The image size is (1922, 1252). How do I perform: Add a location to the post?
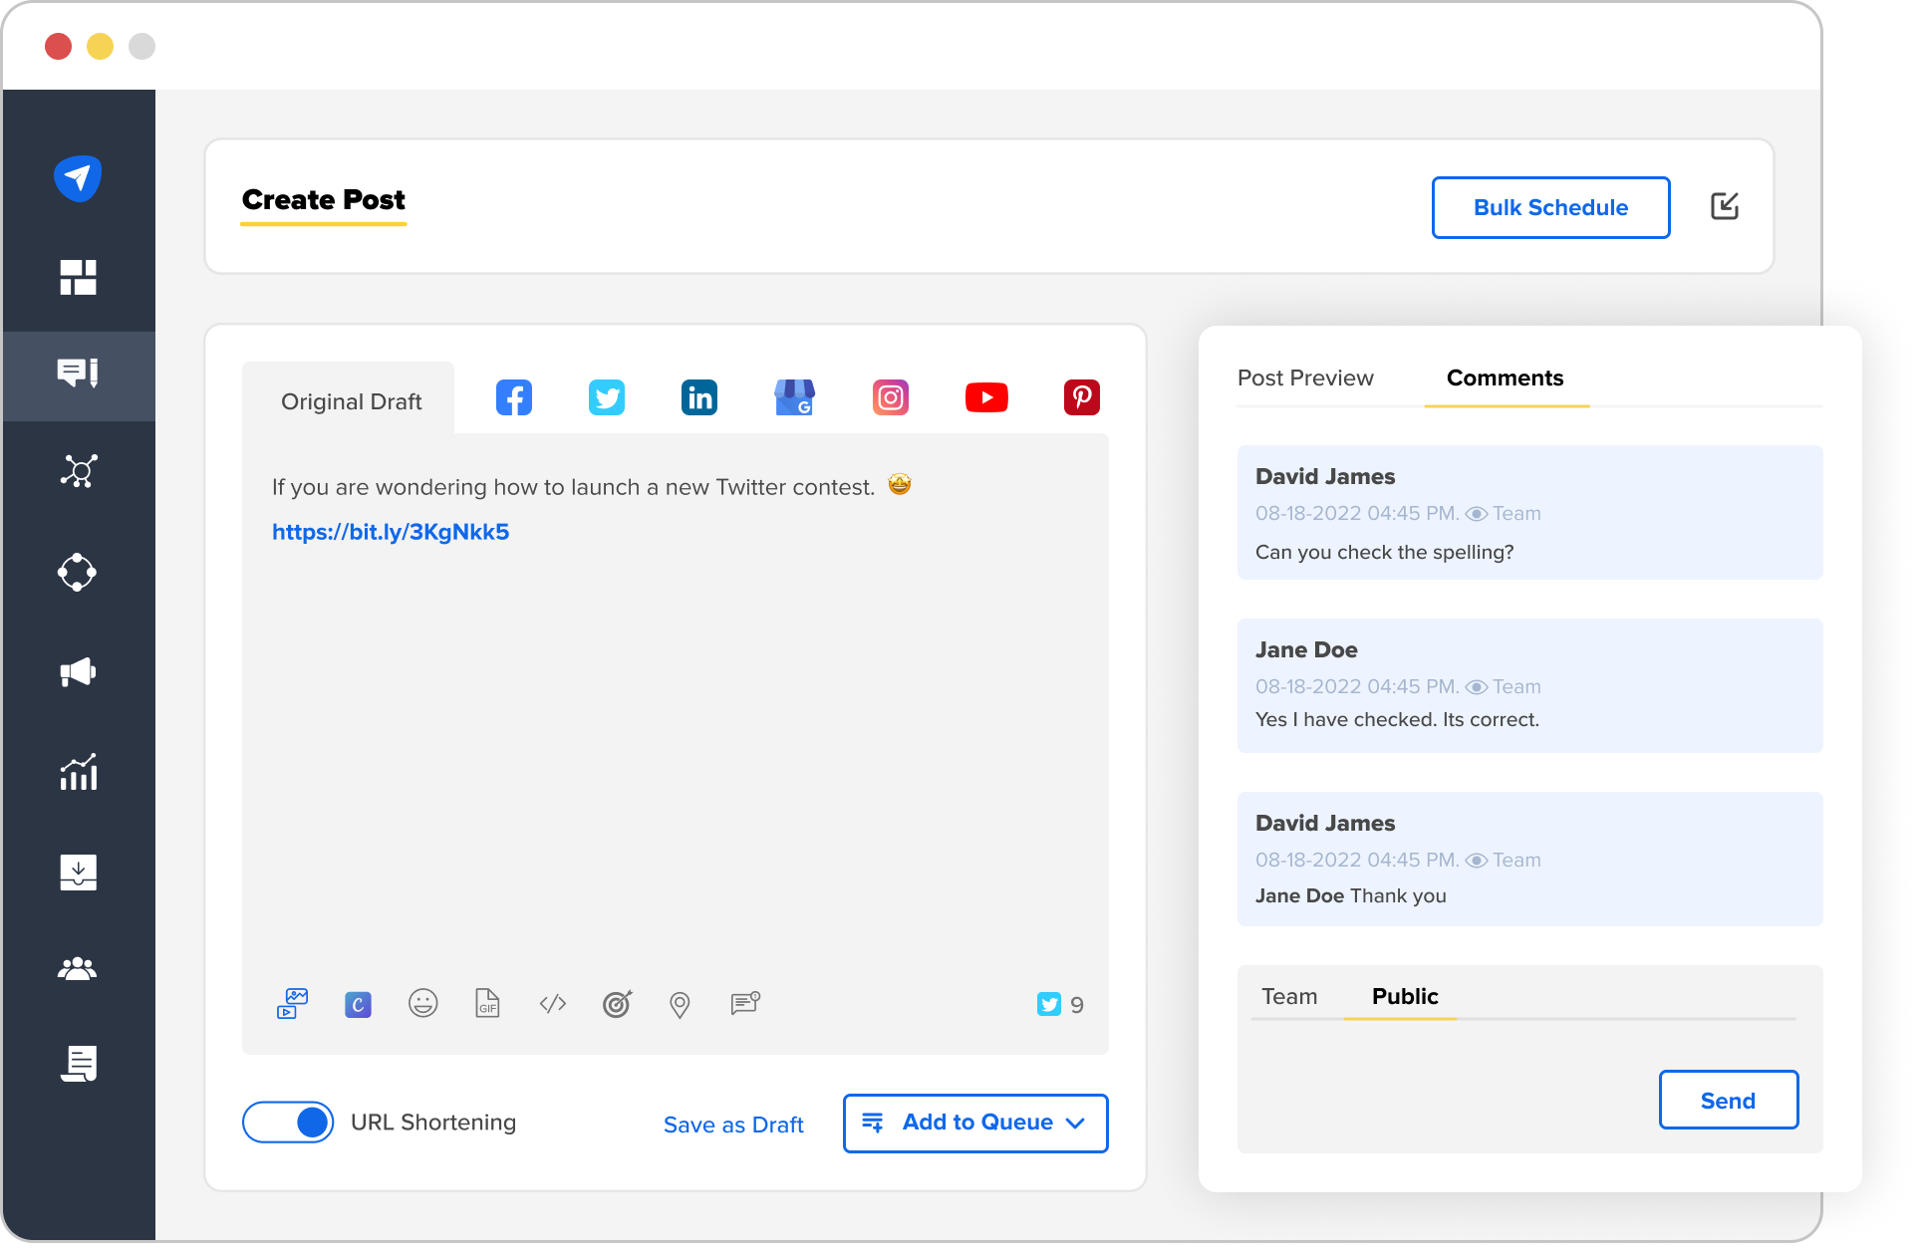coord(681,1004)
